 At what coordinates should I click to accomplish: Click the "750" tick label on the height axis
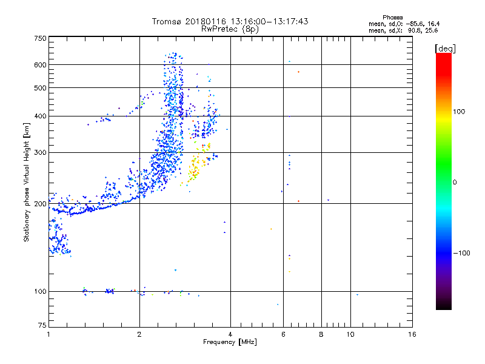(x=40, y=38)
